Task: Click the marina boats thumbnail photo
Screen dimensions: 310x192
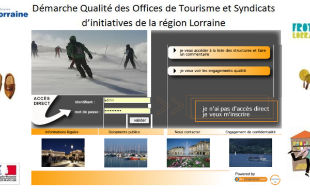Action: 126,153
